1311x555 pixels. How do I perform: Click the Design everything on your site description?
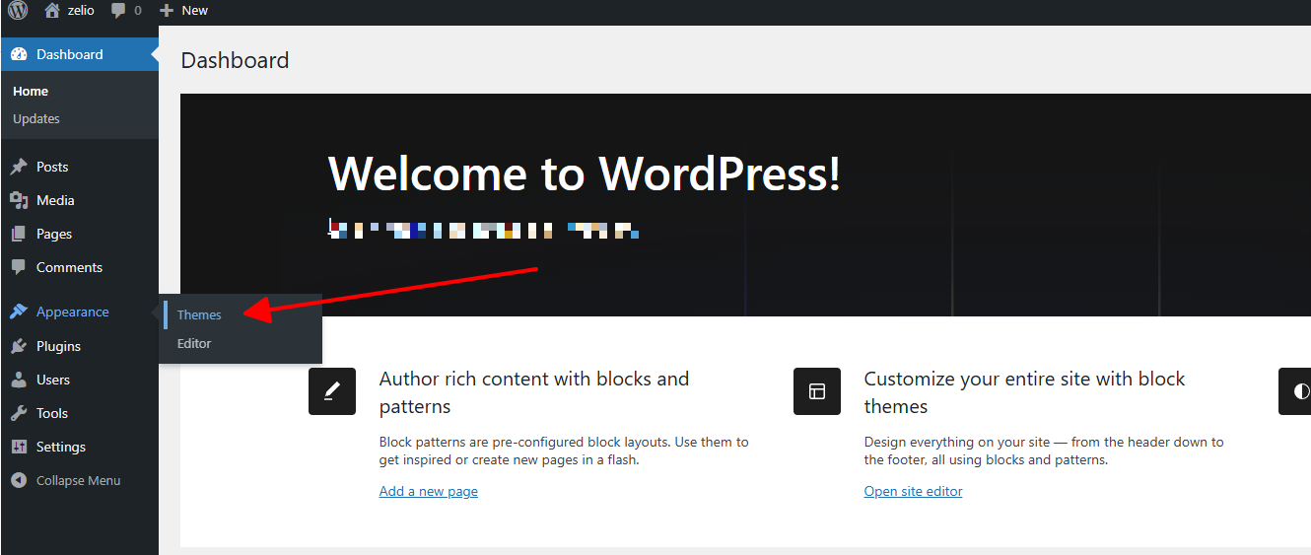[1044, 451]
